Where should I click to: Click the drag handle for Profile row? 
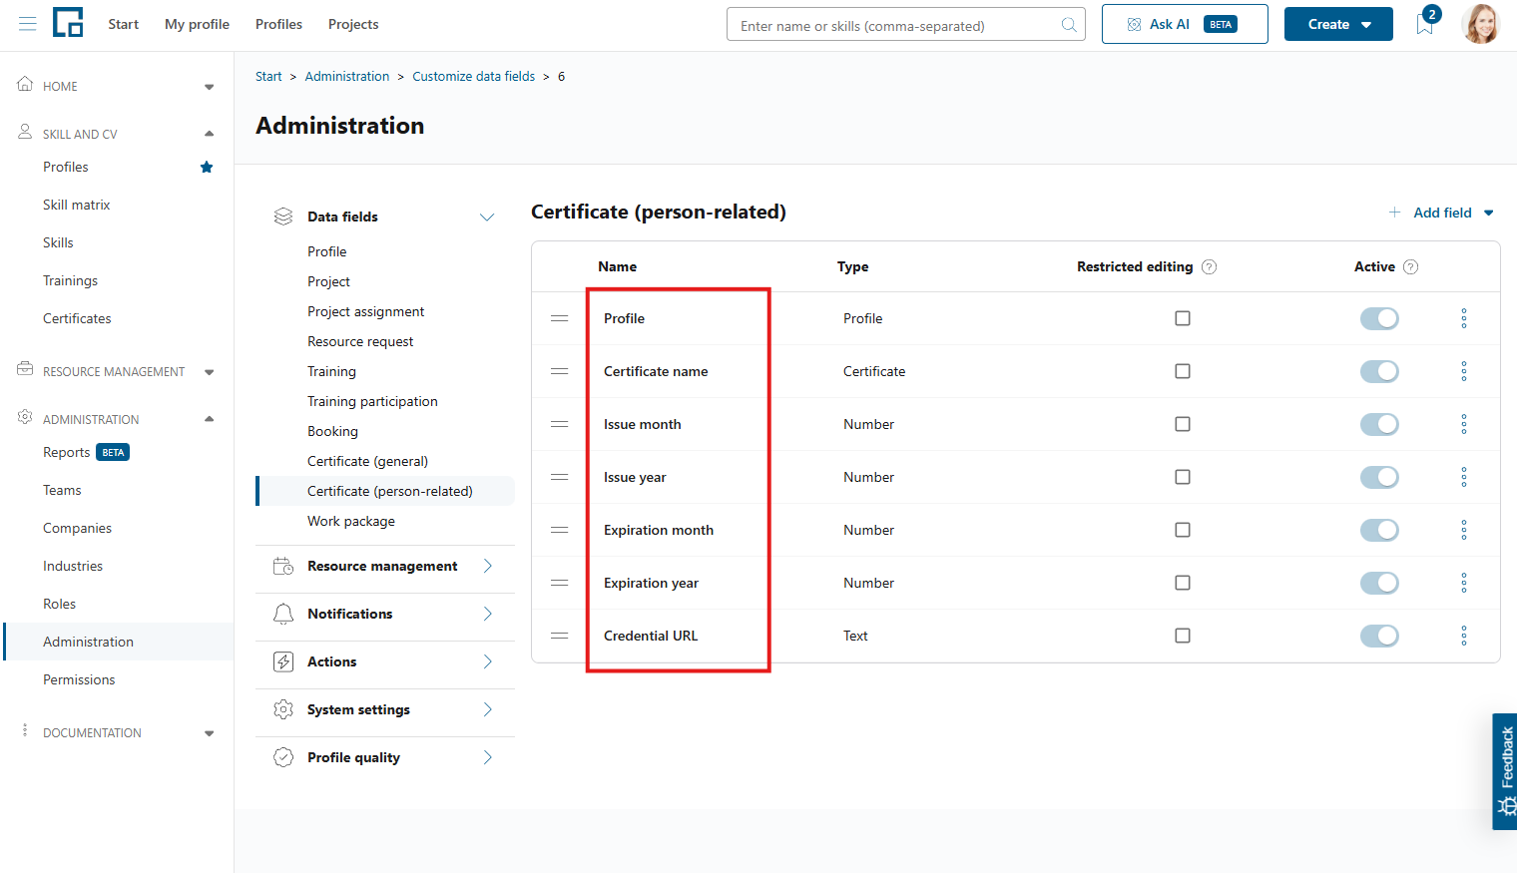click(x=560, y=318)
